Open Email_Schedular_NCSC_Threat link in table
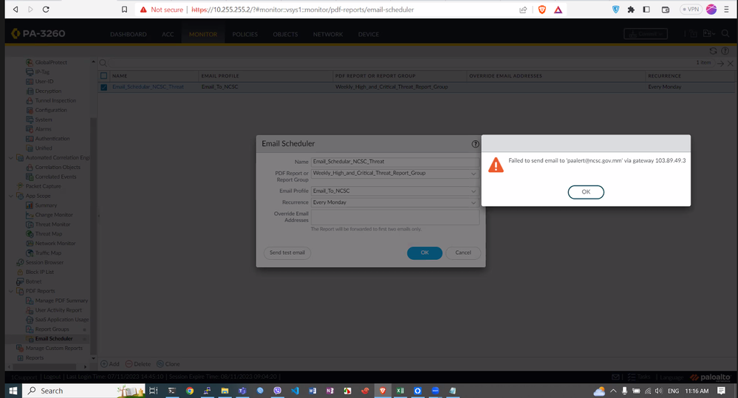The height and width of the screenshot is (398, 738). pos(148,87)
